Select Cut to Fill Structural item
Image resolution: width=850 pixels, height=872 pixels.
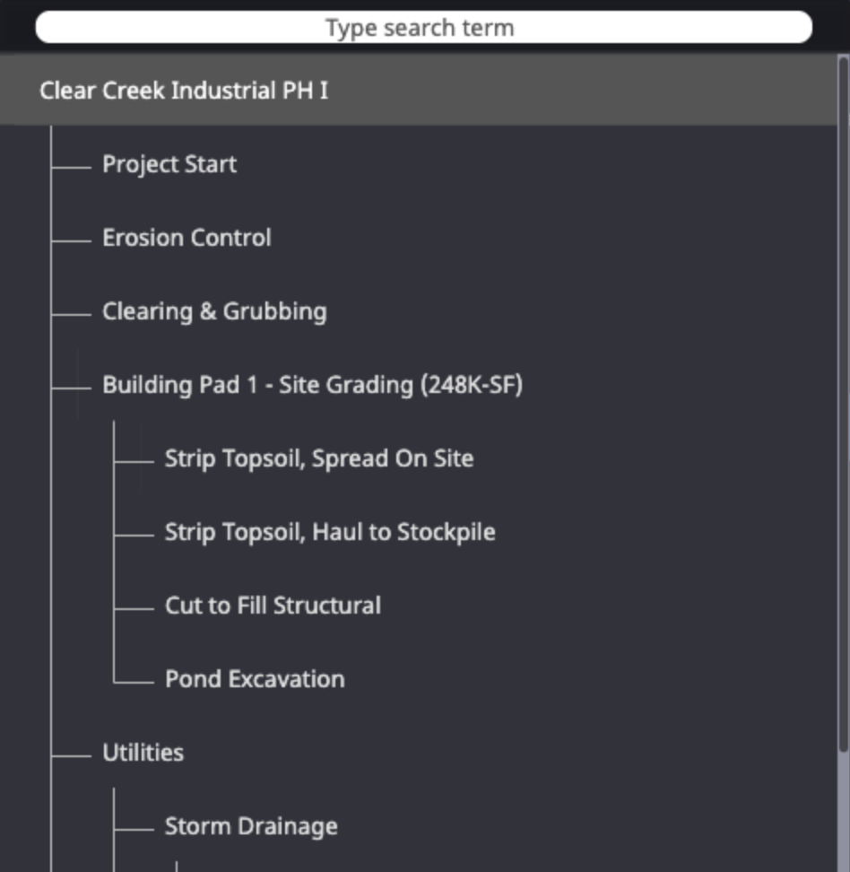pos(273,606)
